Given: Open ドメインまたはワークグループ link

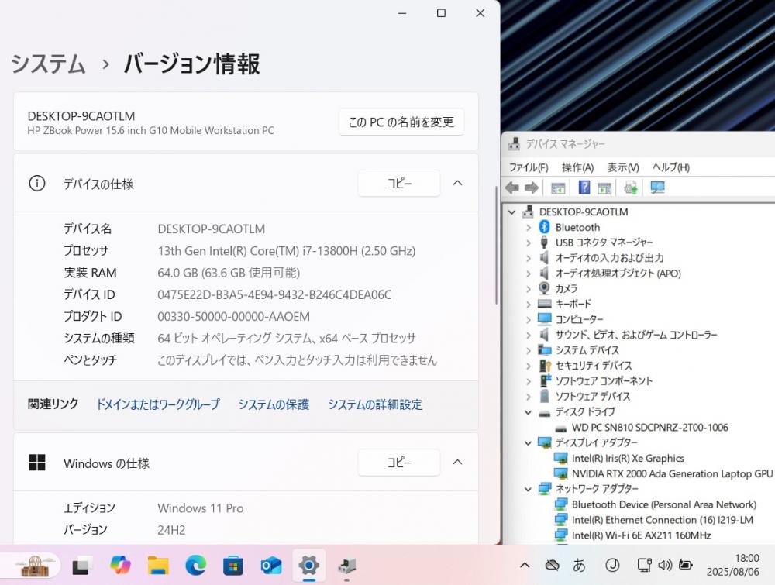Looking at the screenshot, I should (157, 404).
